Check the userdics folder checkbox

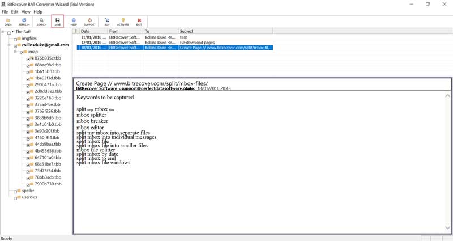click(x=15, y=198)
